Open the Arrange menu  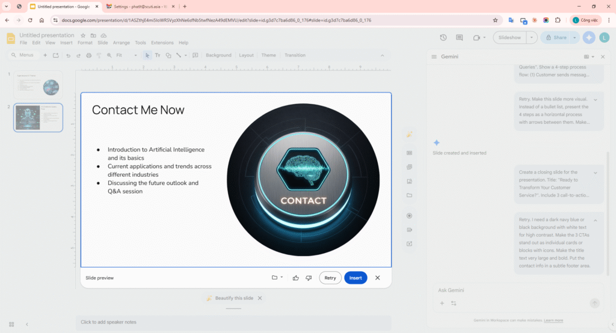click(122, 43)
